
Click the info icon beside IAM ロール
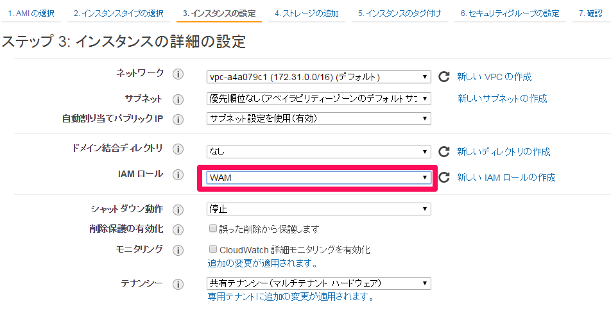(178, 175)
